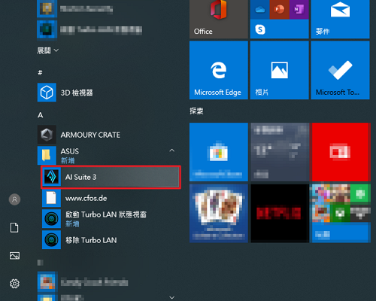Open Pictures icon in Start sidebar

[14, 256]
